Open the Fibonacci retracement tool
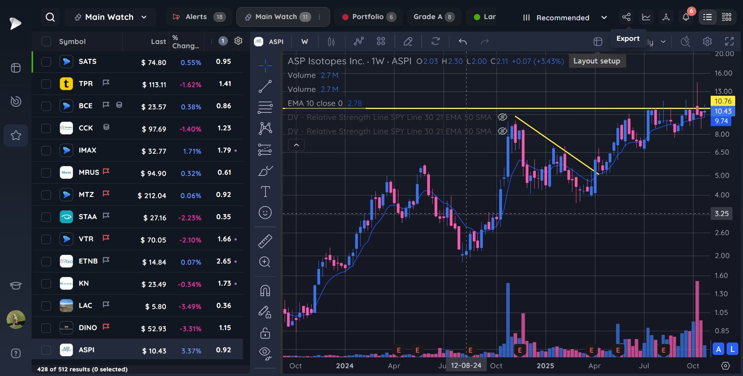The width and height of the screenshot is (743, 376). point(265,107)
